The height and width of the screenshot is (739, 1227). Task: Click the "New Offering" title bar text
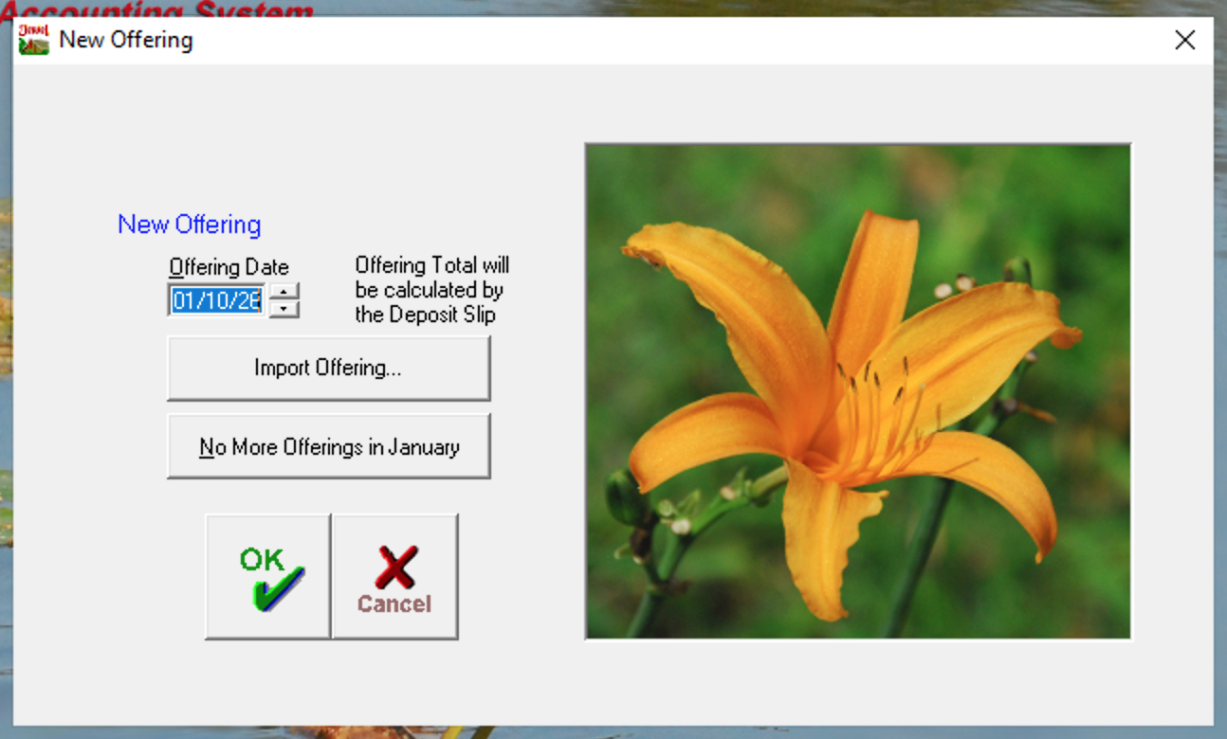click(125, 40)
